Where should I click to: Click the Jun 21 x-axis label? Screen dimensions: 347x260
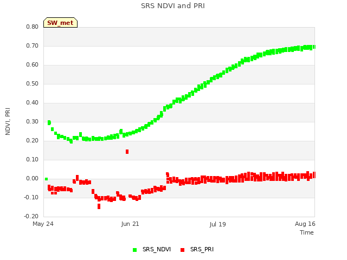pos(130,224)
